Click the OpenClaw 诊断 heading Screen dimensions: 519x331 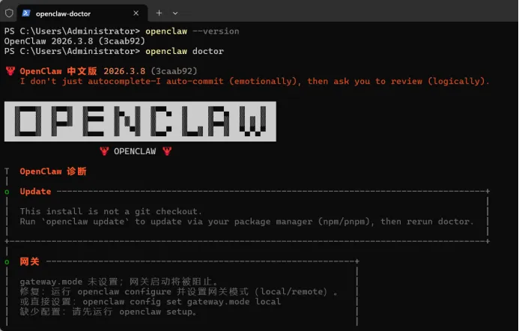click(x=53, y=171)
